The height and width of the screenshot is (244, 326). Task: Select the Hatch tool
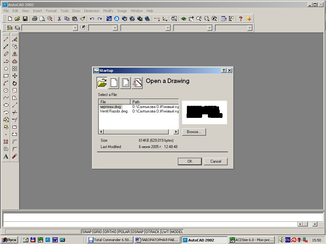(6, 141)
